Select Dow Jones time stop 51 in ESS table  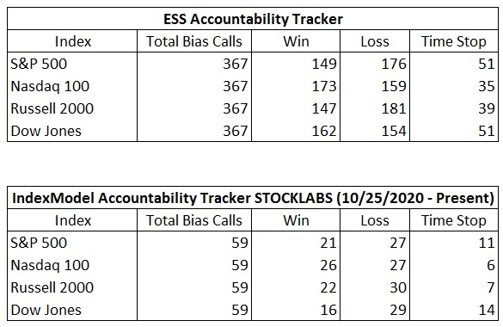[487, 131]
